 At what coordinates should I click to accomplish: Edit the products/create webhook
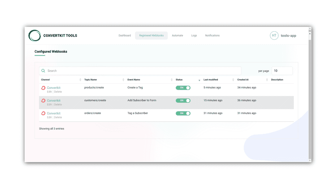click(x=49, y=92)
